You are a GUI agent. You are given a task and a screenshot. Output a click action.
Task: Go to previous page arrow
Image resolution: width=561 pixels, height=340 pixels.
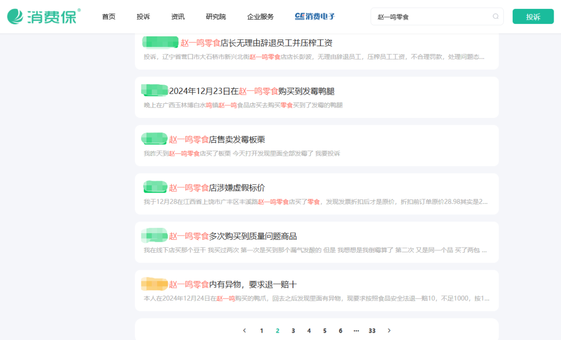245,331
